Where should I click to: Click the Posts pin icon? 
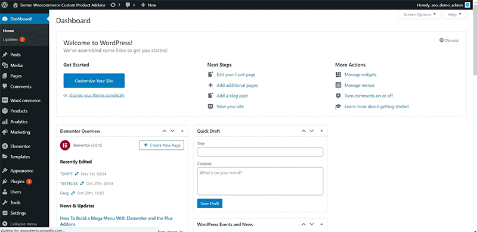pos(5,55)
